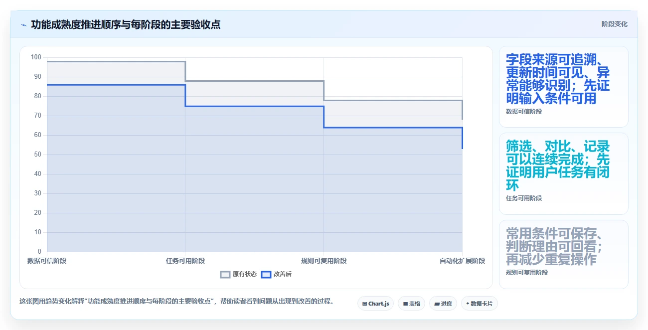648x330 pixels.
Task: Click the lightning icon beside the title
Action: tap(23, 25)
